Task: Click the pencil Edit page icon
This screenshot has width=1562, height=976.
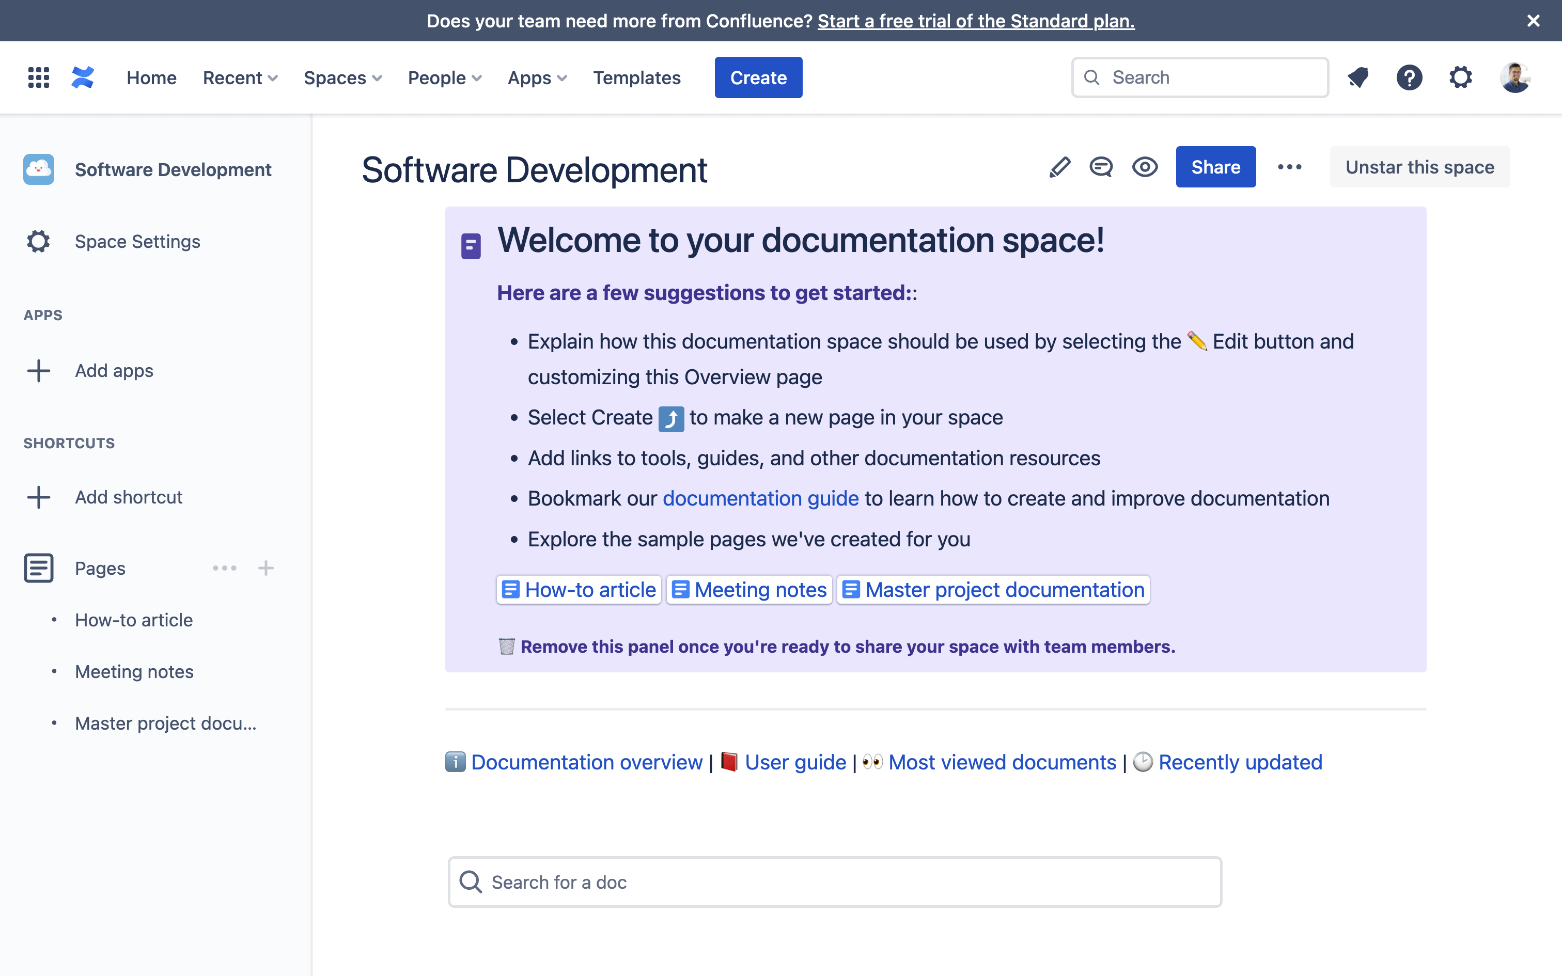Action: click(1059, 167)
